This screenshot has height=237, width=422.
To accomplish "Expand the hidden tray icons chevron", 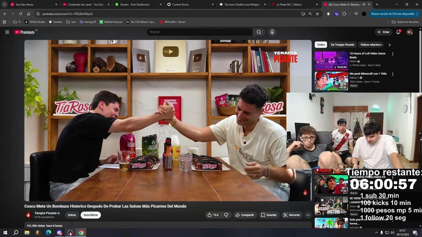I will [x=376, y=233].
